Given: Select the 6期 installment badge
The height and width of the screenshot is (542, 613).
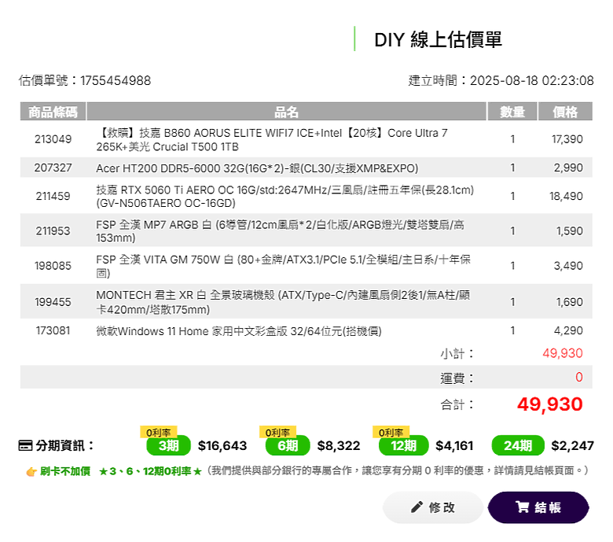Looking at the screenshot, I should pos(288,445).
